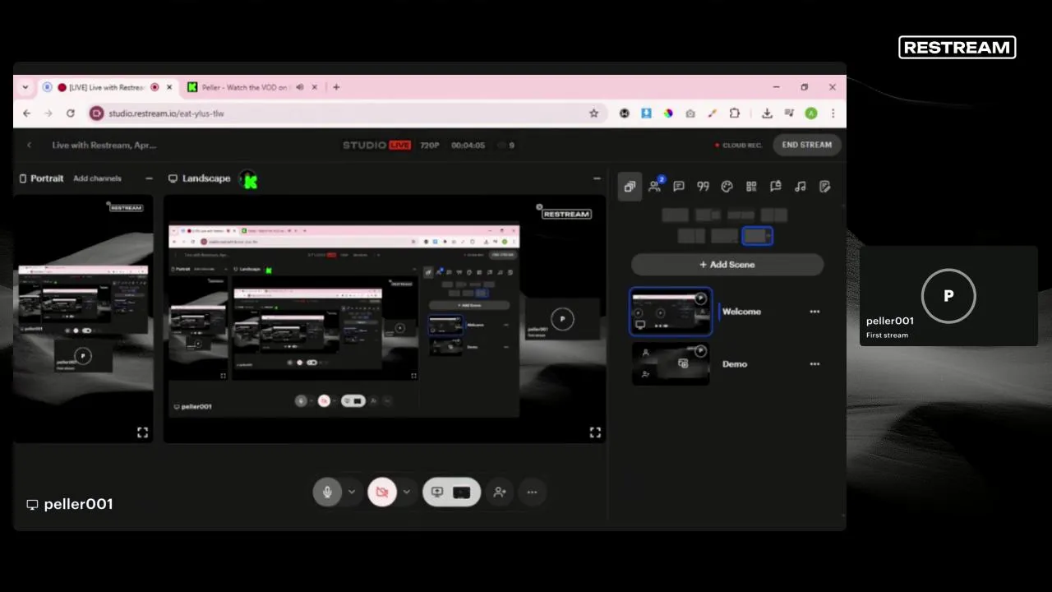Viewport: 1052px width, 592px height.
Task: Select the first layout in top row
Action: [x=675, y=215]
